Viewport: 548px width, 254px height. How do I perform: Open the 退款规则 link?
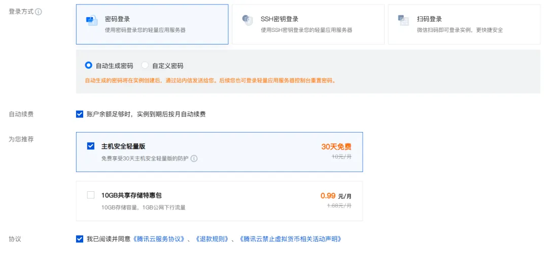point(212,239)
